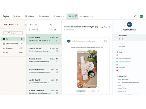Open global search magnifier in top bar
Image resolution: width=146 pixels, height=109 pixels.
pos(135,17)
